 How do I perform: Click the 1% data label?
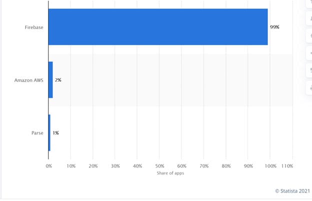click(55, 133)
